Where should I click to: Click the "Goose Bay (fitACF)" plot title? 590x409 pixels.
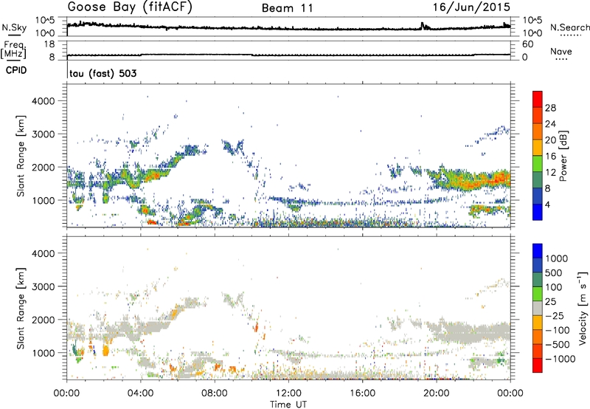point(130,7)
